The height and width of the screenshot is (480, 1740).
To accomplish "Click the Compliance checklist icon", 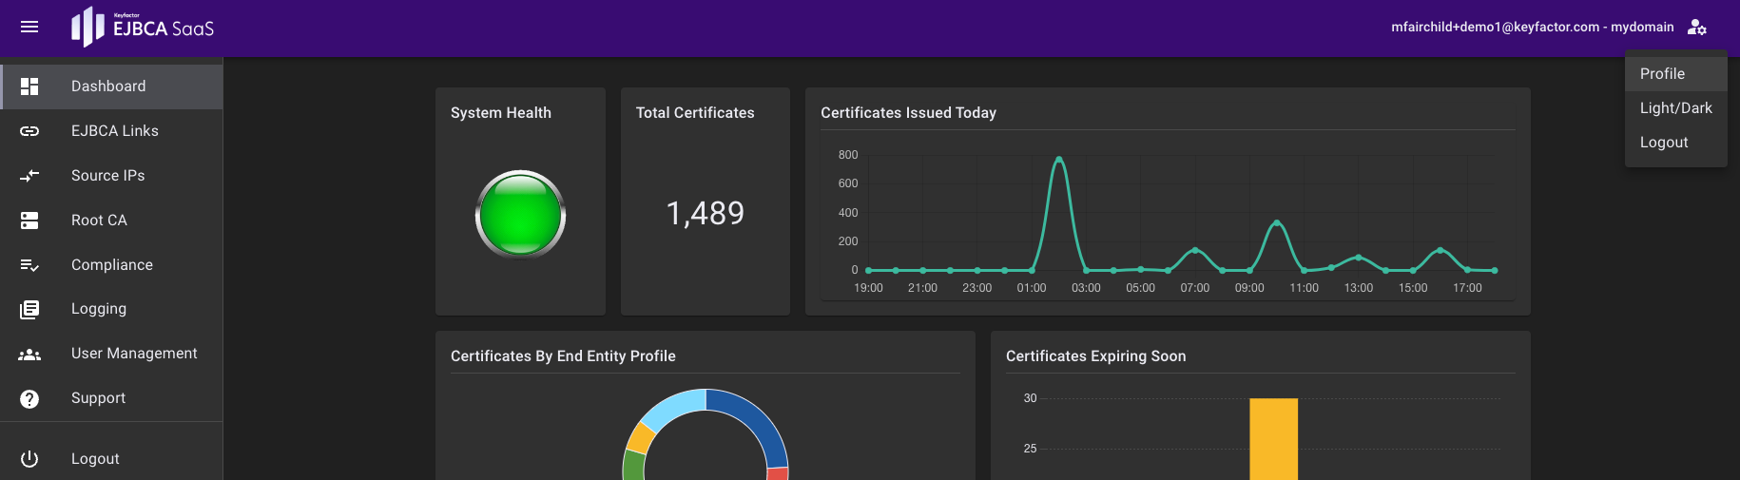I will tap(29, 265).
